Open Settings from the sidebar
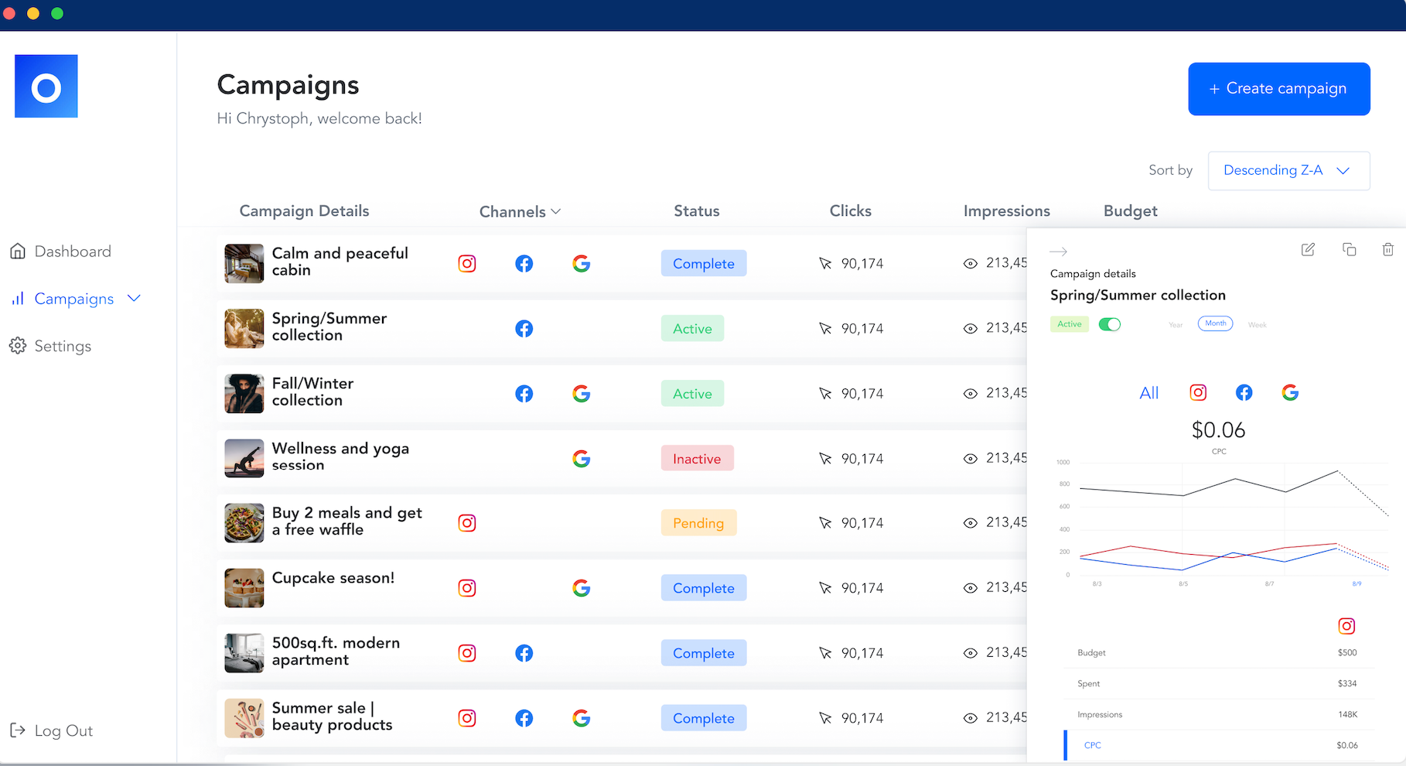Screen dimensions: 1406x766 click(50, 346)
